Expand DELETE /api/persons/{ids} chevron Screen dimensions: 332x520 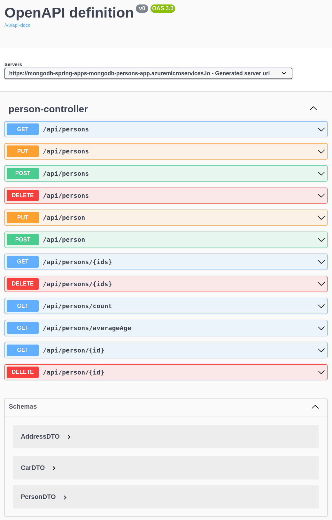pyautogui.click(x=321, y=284)
